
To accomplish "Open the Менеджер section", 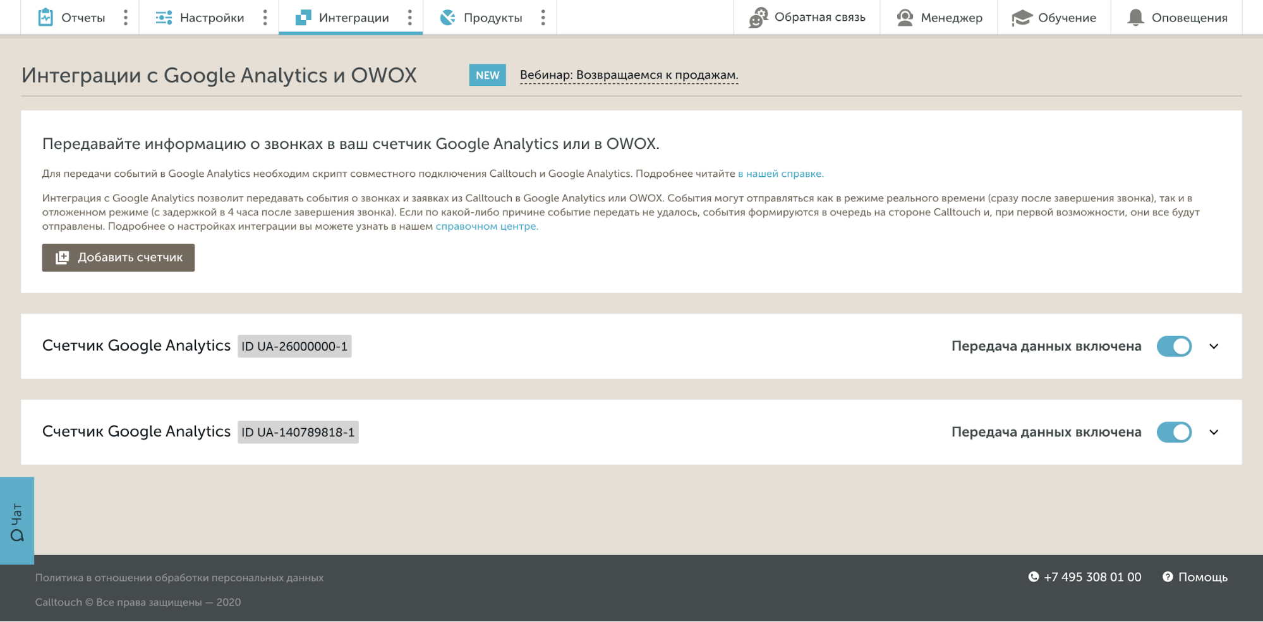I will click(x=940, y=18).
